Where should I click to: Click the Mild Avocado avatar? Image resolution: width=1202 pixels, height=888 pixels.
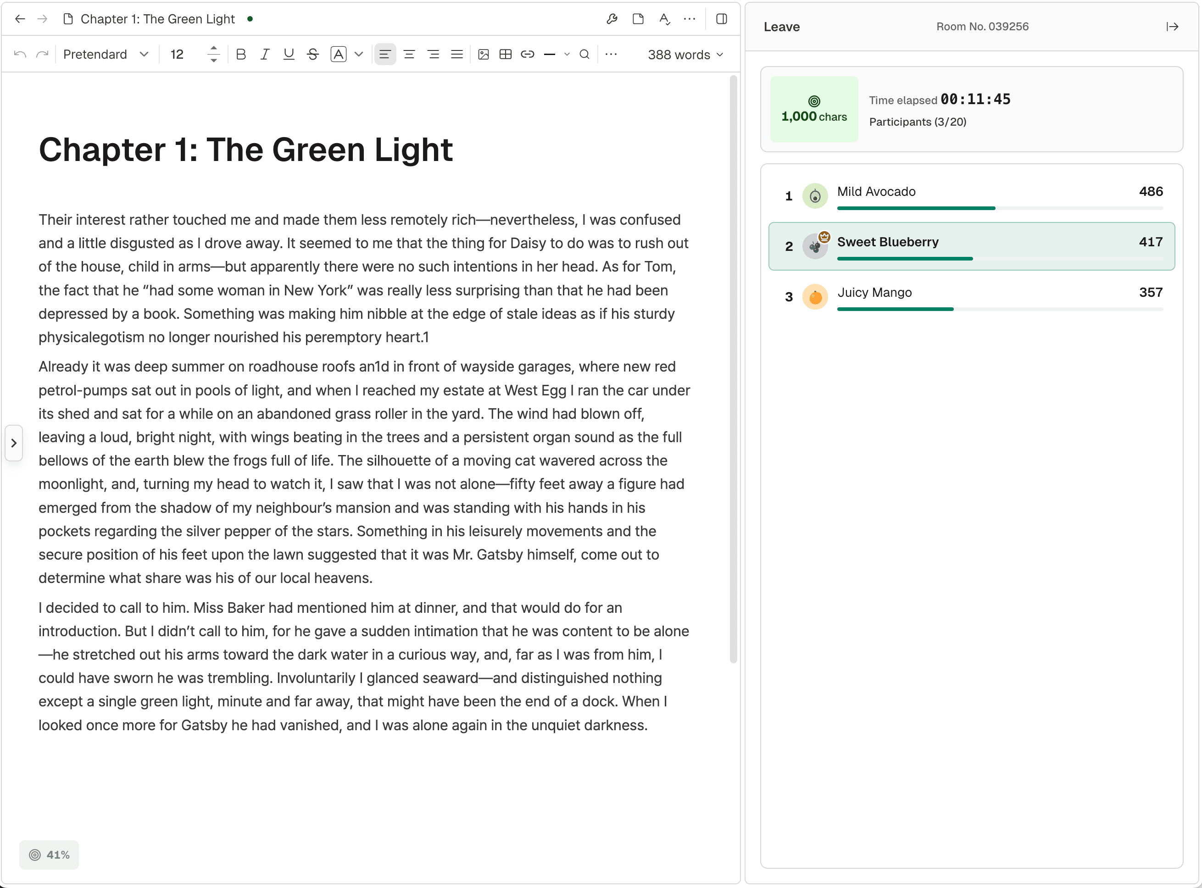point(815,196)
